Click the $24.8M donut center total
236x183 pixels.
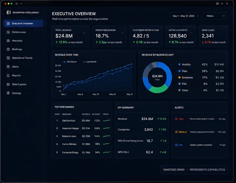click(157, 76)
